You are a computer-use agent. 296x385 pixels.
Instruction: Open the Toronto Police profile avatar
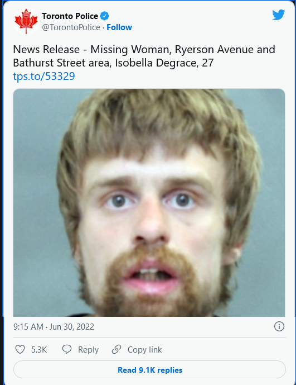(x=26, y=21)
